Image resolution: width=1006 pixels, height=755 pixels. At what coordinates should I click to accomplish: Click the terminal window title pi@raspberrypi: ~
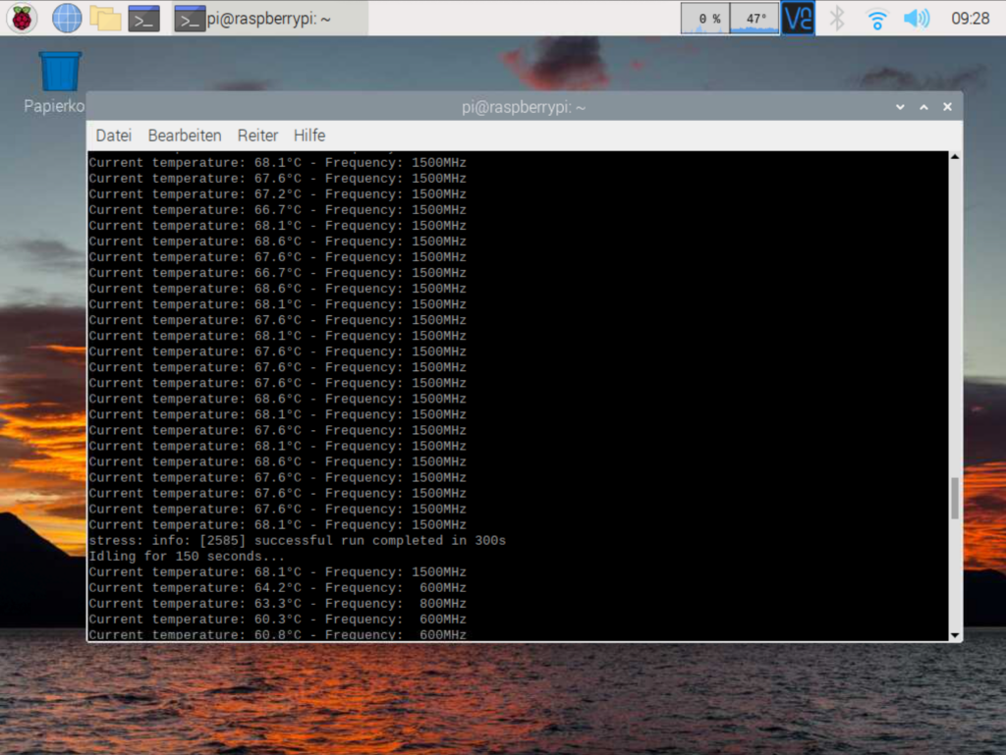click(524, 107)
